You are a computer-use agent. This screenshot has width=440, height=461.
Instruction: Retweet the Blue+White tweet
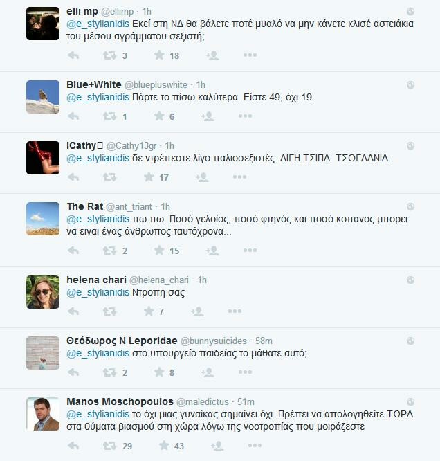click(x=109, y=116)
